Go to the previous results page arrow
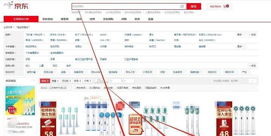271x136 pixels. (244, 81)
